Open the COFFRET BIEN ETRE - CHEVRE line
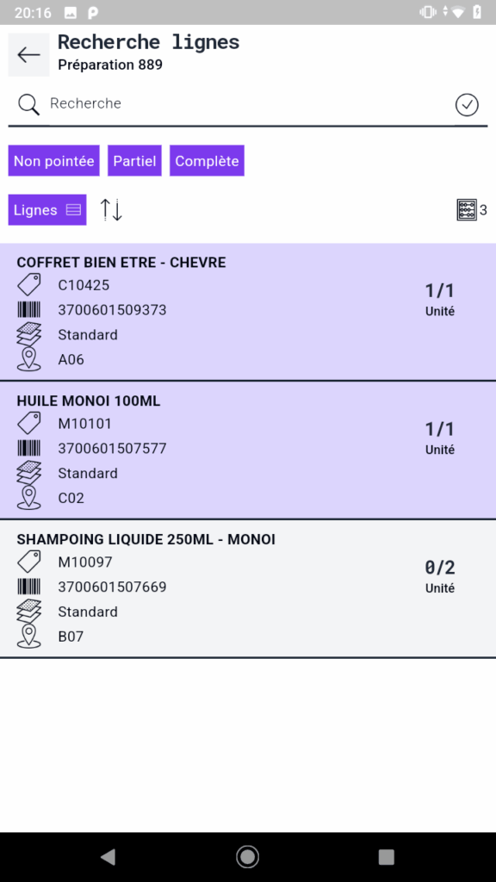Viewport: 496px width, 882px height. 248,312
